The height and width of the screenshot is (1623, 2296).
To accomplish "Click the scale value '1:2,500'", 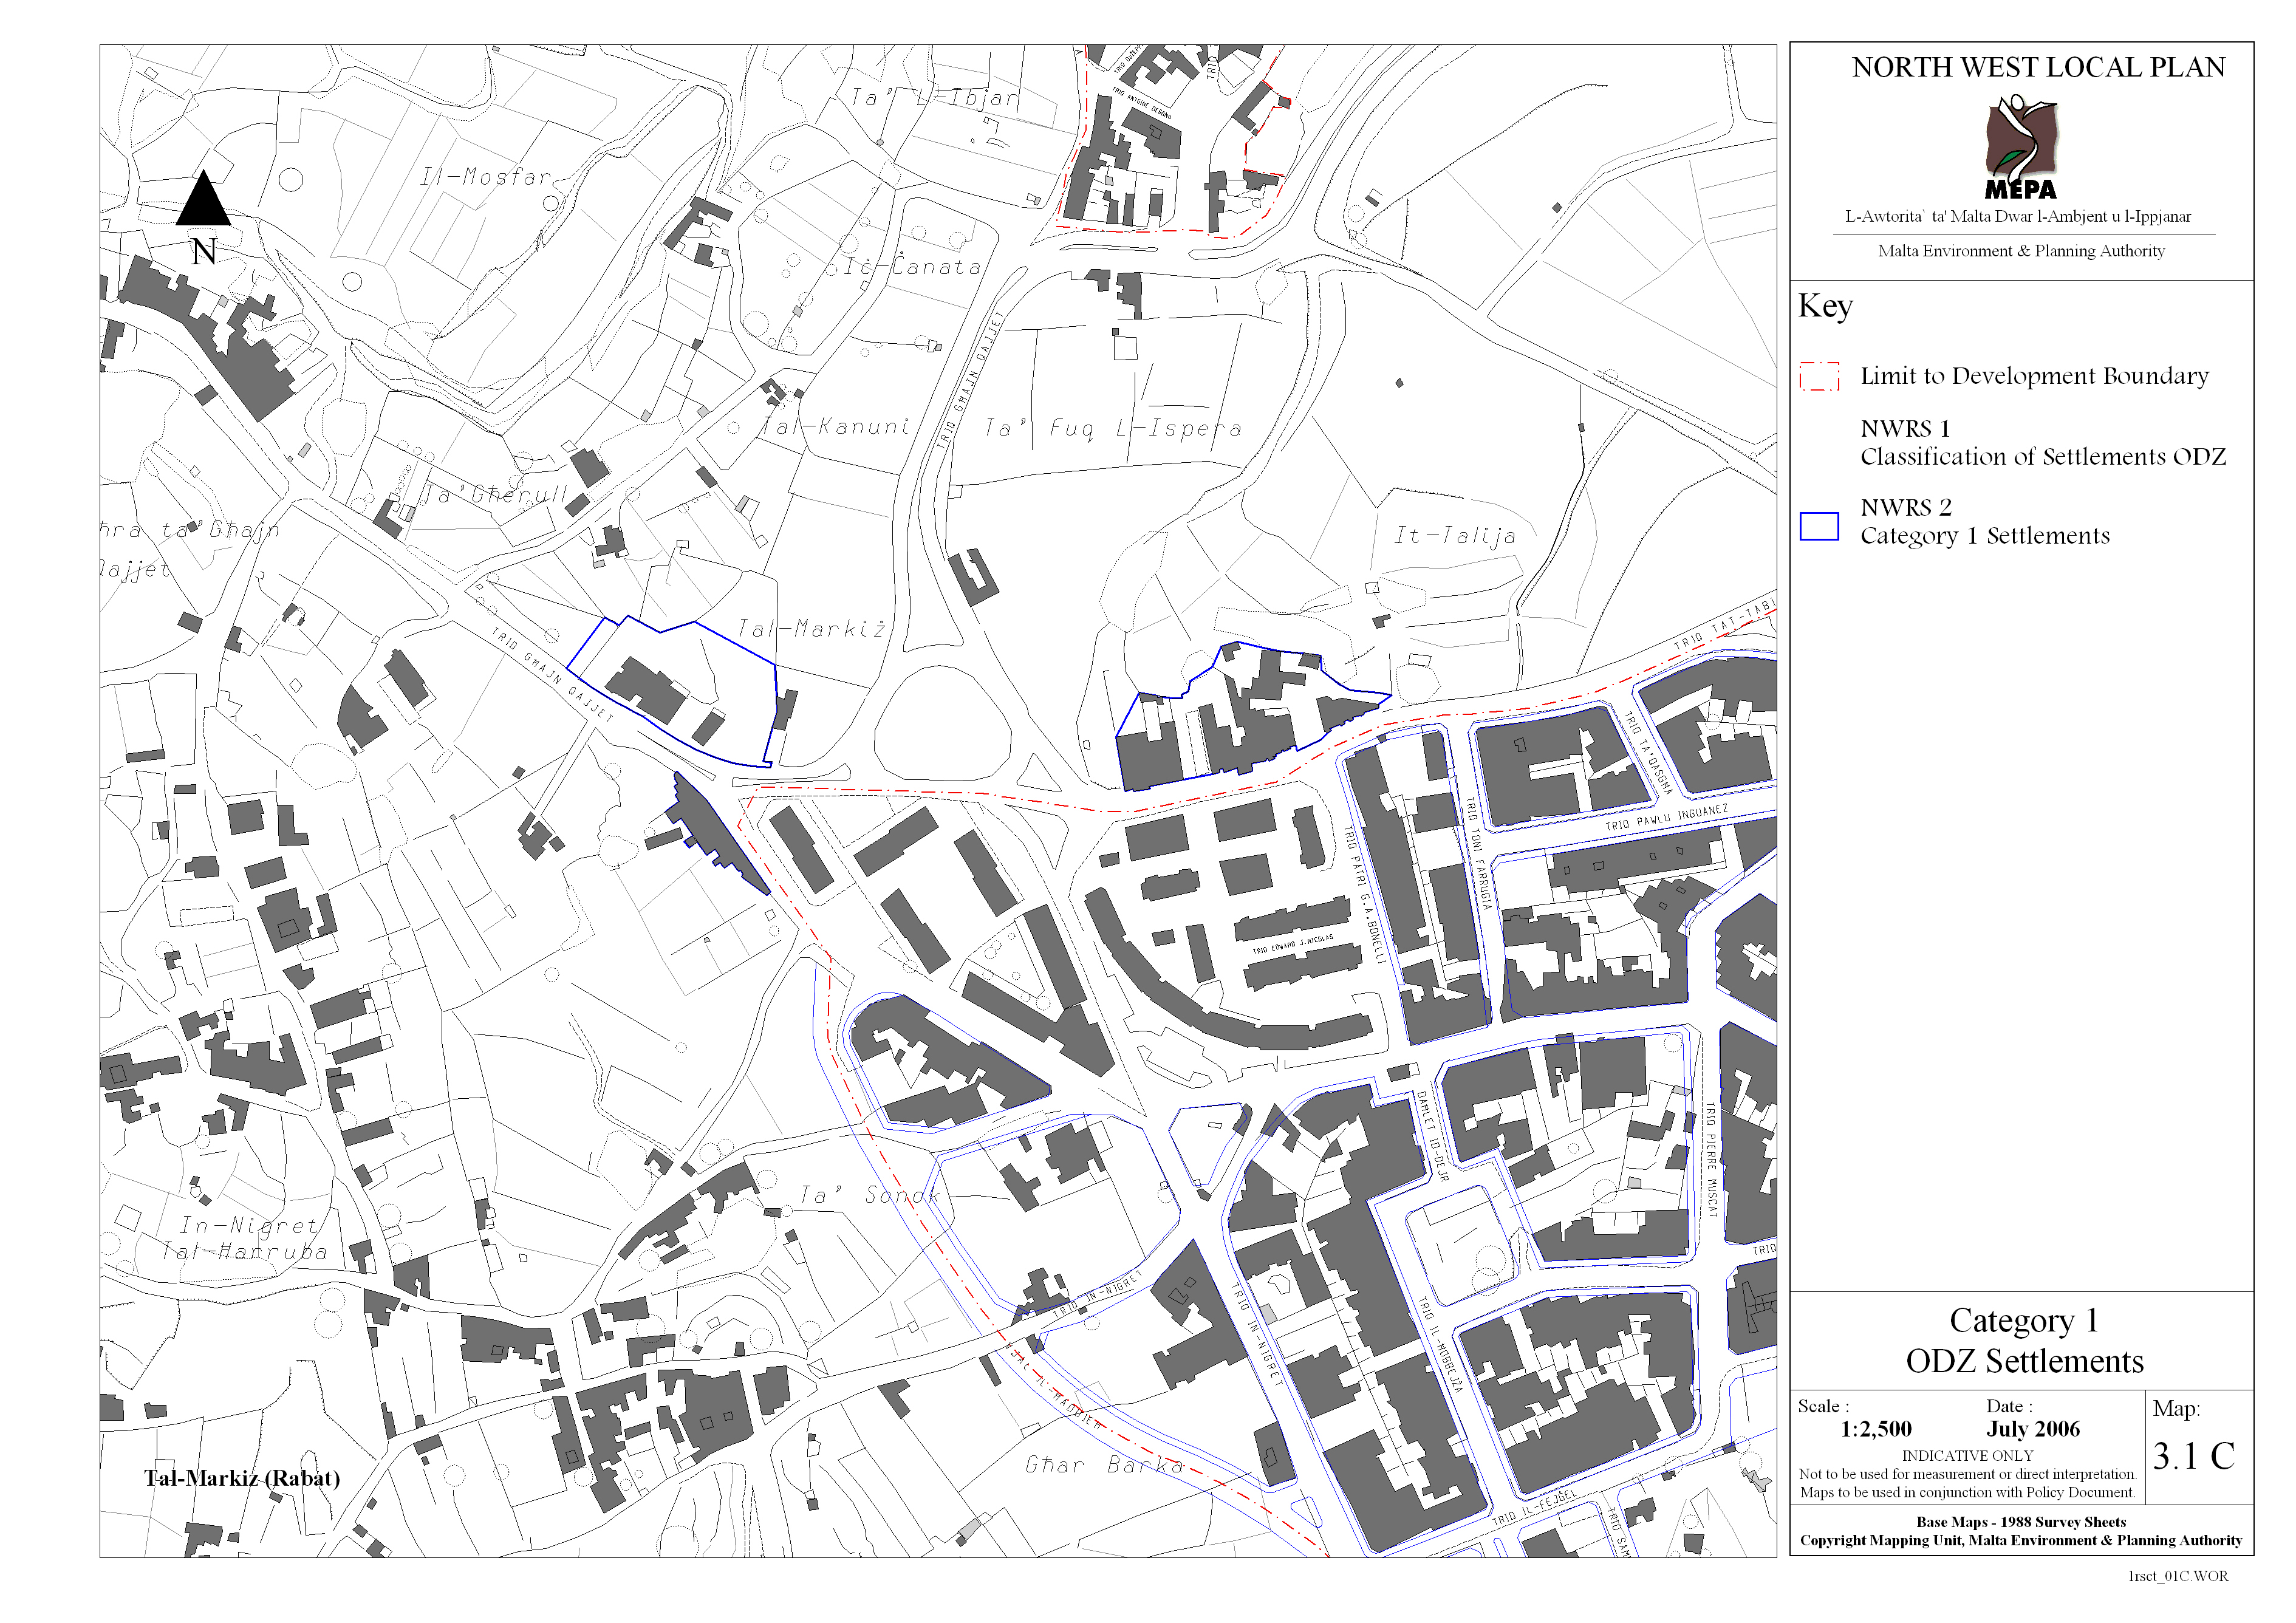I will [x=1876, y=1429].
